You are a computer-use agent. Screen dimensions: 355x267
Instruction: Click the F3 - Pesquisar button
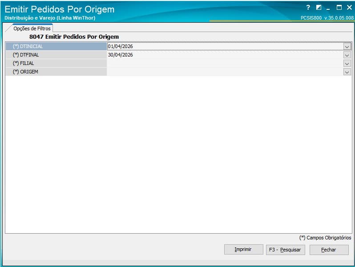(x=285, y=250)
